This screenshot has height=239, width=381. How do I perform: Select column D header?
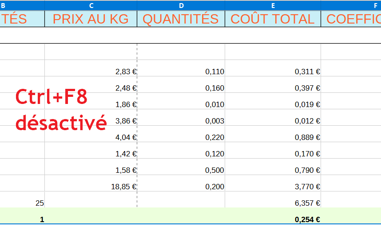point(181,5)
